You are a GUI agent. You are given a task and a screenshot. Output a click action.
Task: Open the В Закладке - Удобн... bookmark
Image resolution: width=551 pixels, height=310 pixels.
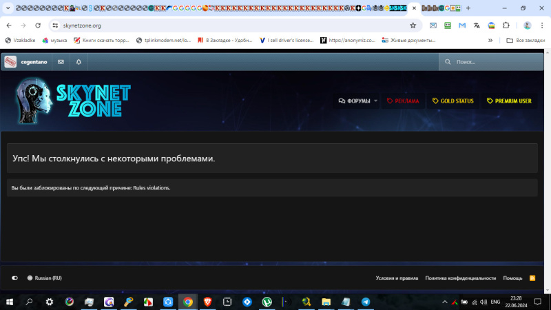[225, 41]
